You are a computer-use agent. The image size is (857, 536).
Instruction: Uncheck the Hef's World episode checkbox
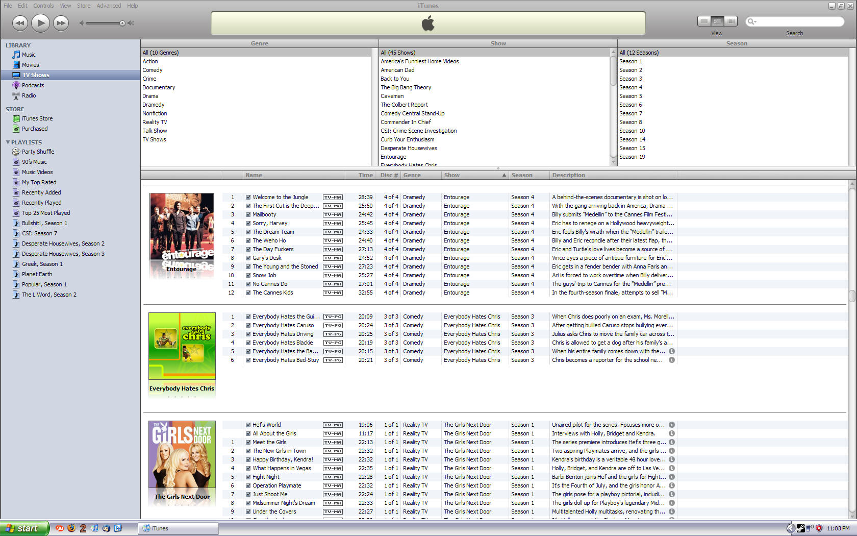tap(248, 425)
